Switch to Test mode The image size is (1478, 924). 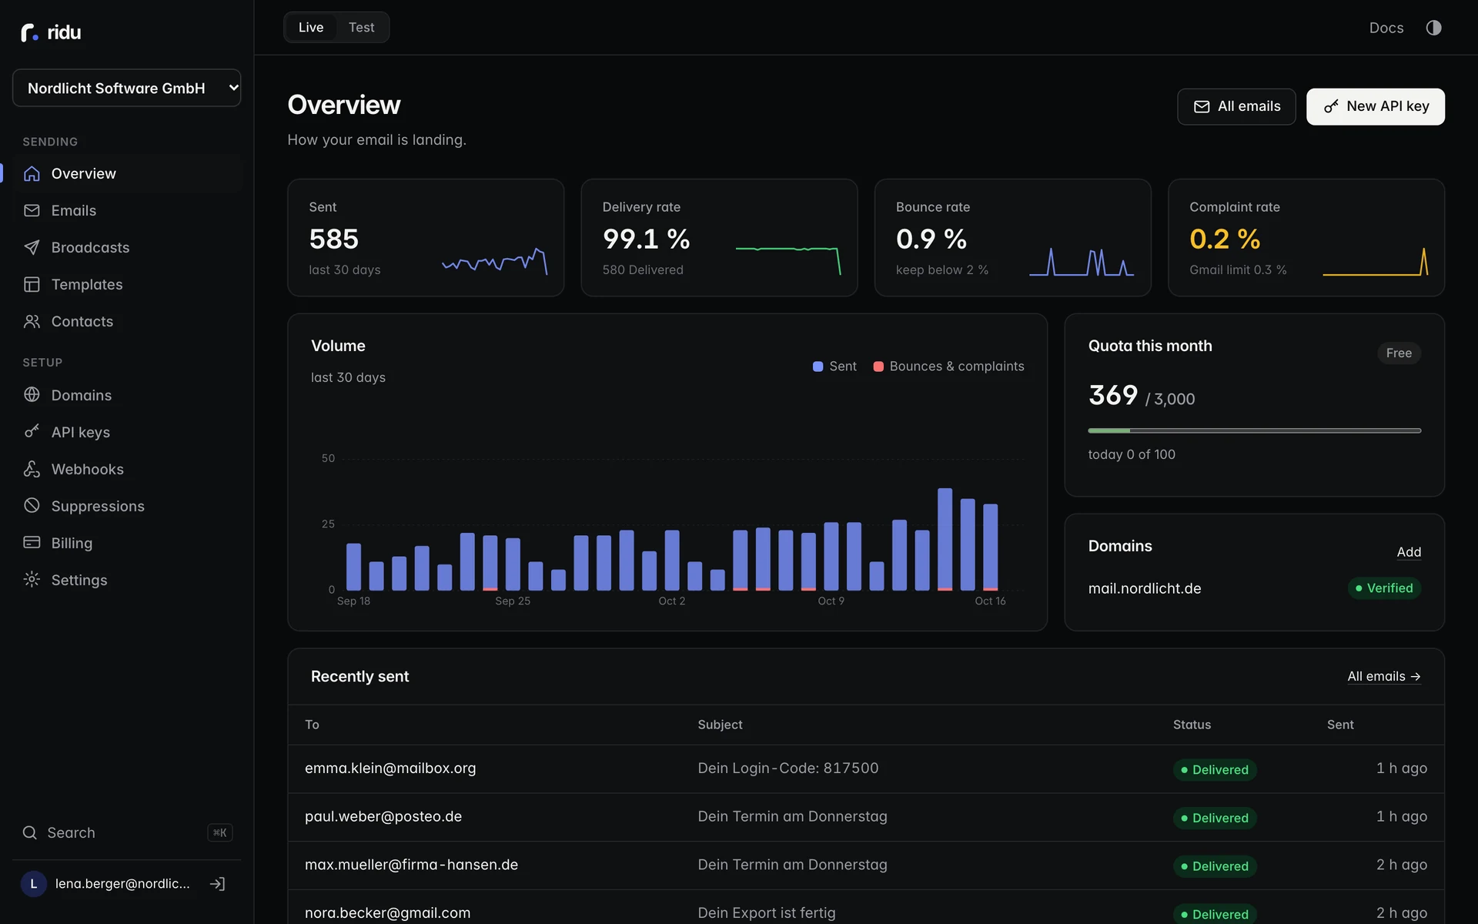(x=361, y=28)
